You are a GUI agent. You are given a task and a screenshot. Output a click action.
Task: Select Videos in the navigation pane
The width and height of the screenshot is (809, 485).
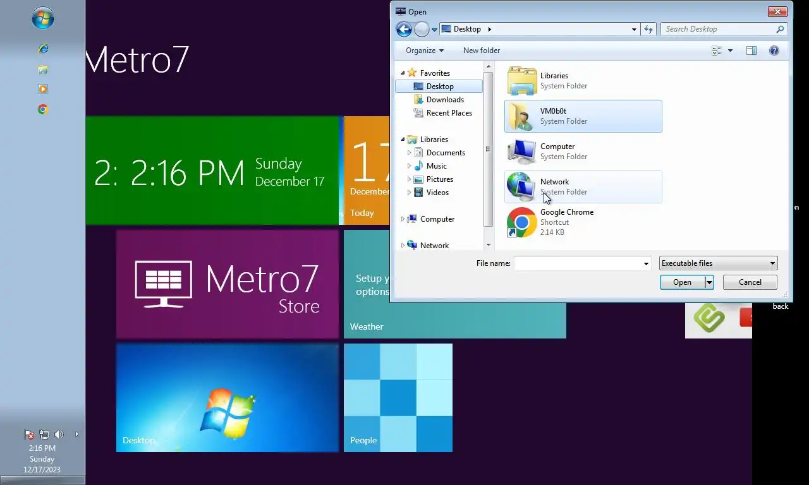point(437,193)
